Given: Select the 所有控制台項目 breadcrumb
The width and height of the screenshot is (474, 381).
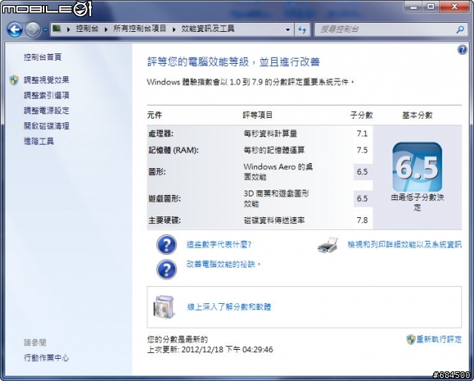Looking at the screenshot, I should (140, 29).
